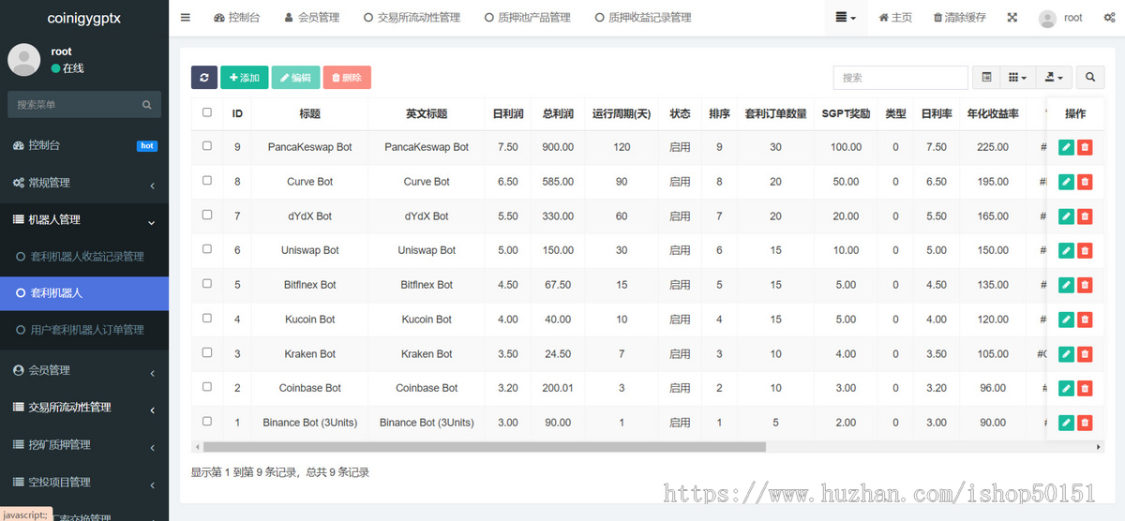Click the 控制台 item in the sidebar

(x=84, y=145)
